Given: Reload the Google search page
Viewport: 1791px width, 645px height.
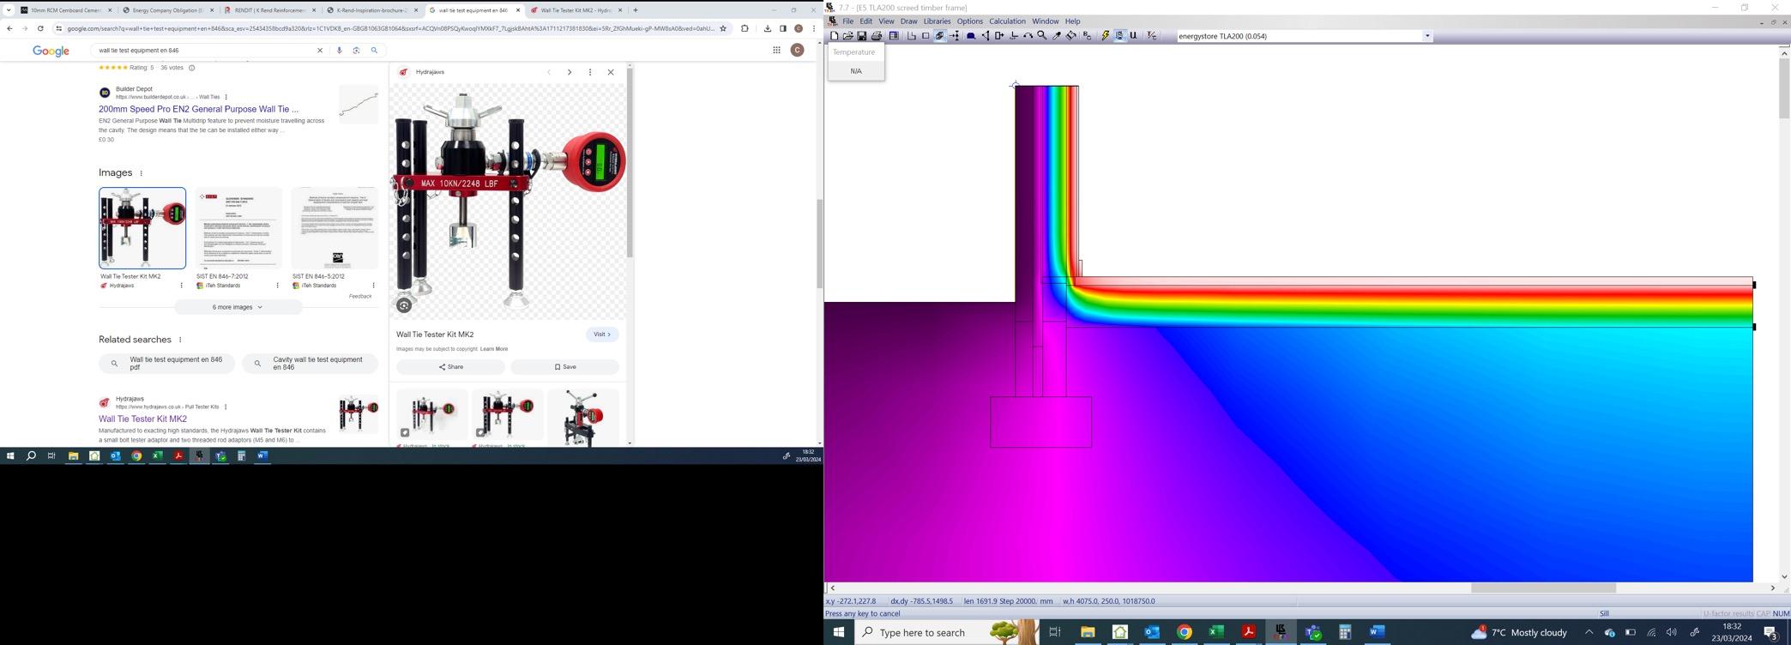Looking at the screenshot, I should click(40, 28).
